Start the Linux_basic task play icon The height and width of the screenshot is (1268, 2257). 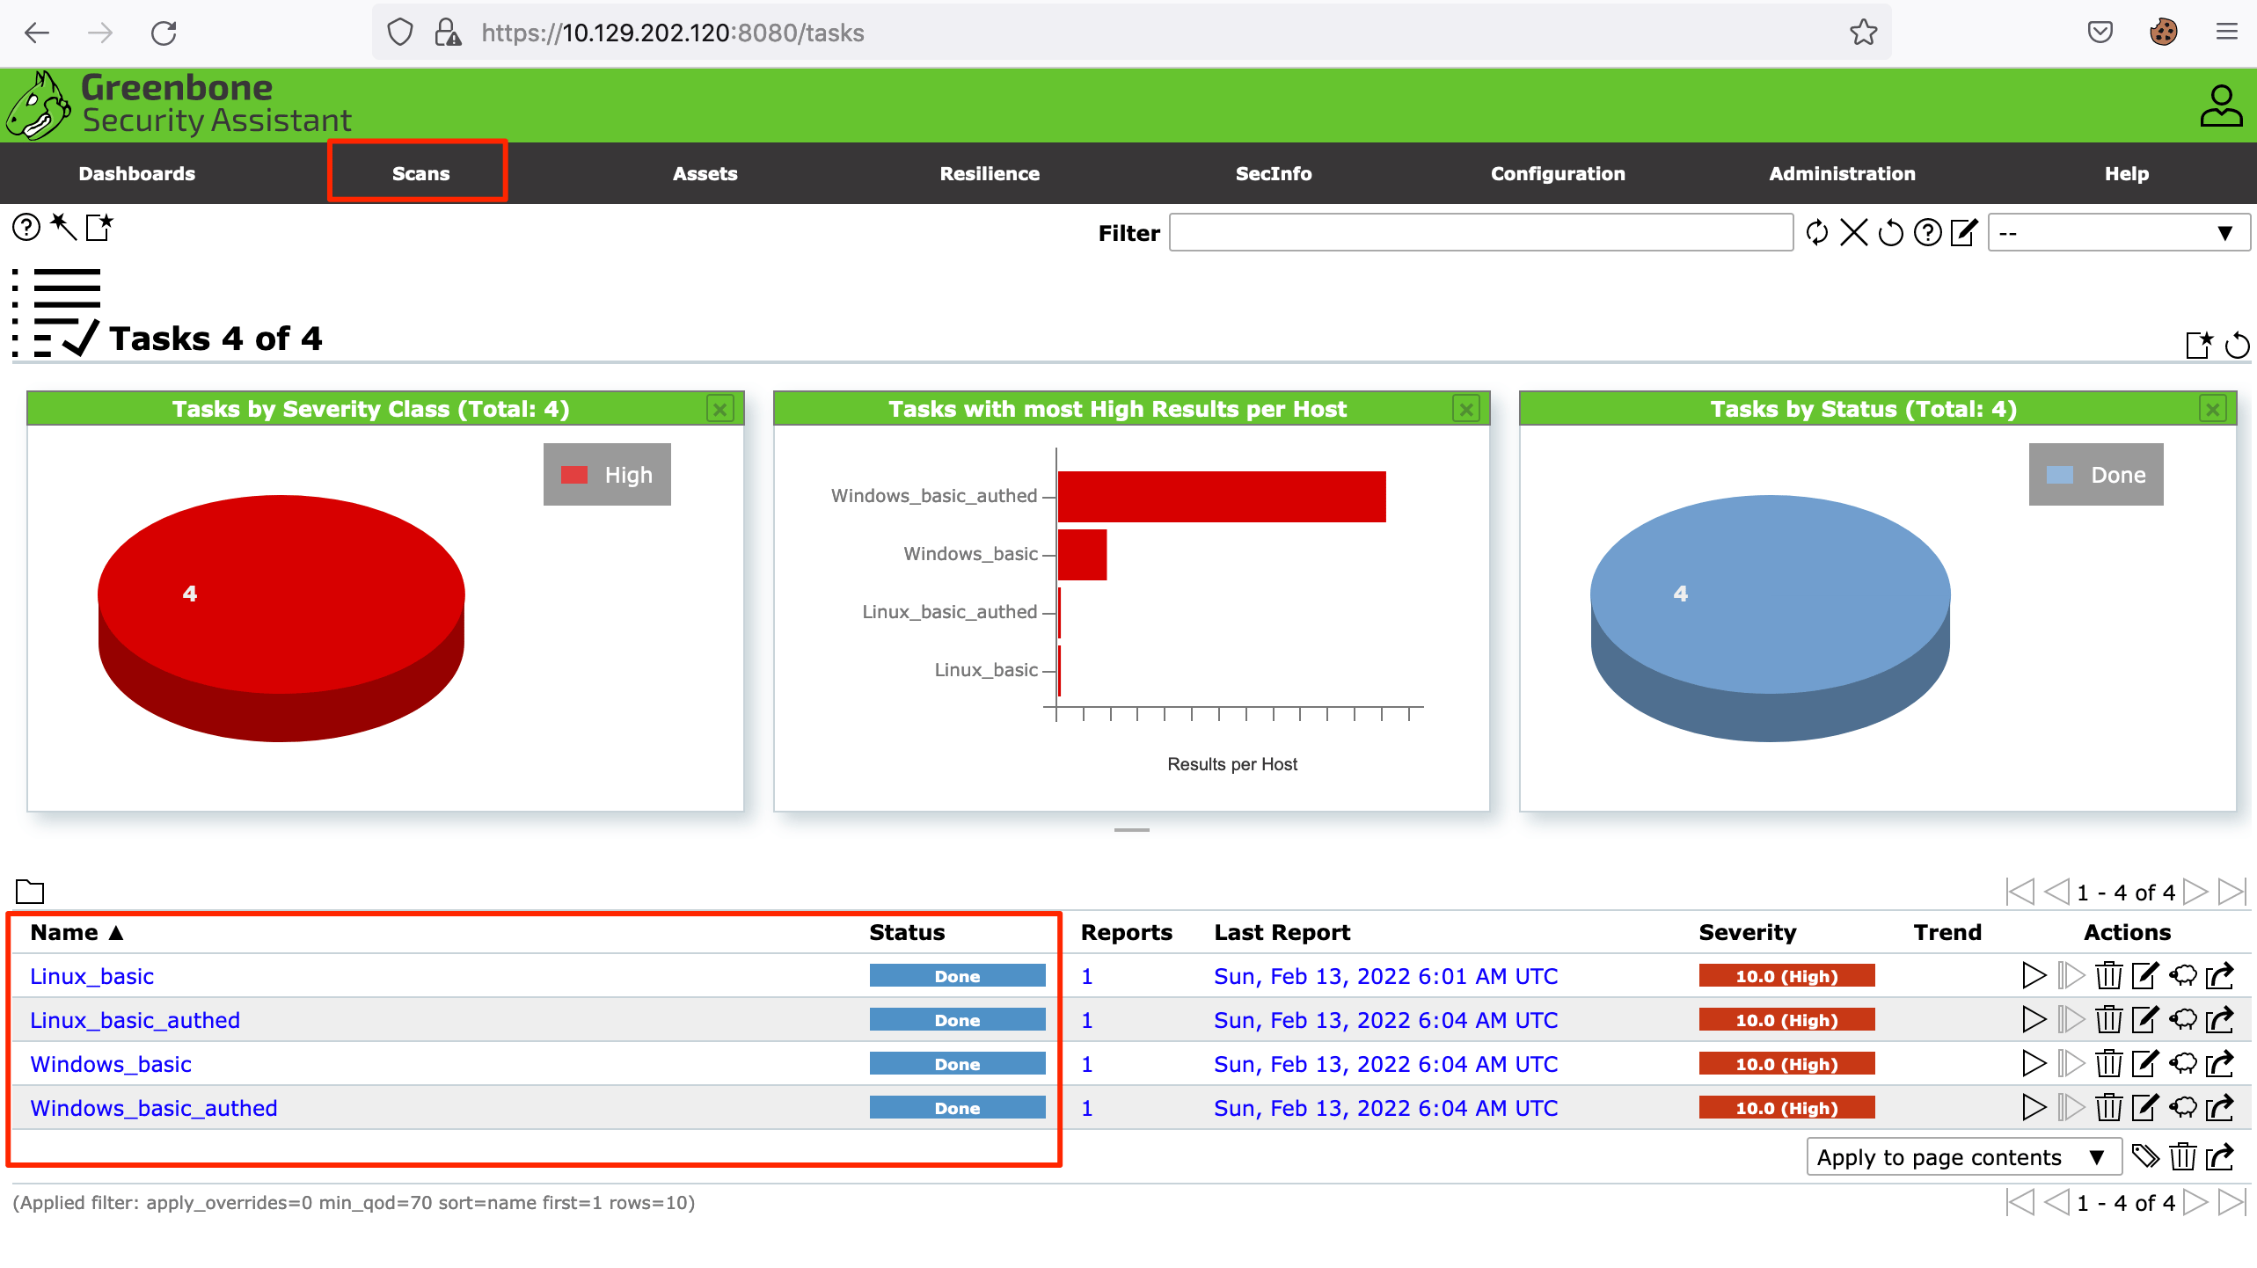(x=2034, y=975)
